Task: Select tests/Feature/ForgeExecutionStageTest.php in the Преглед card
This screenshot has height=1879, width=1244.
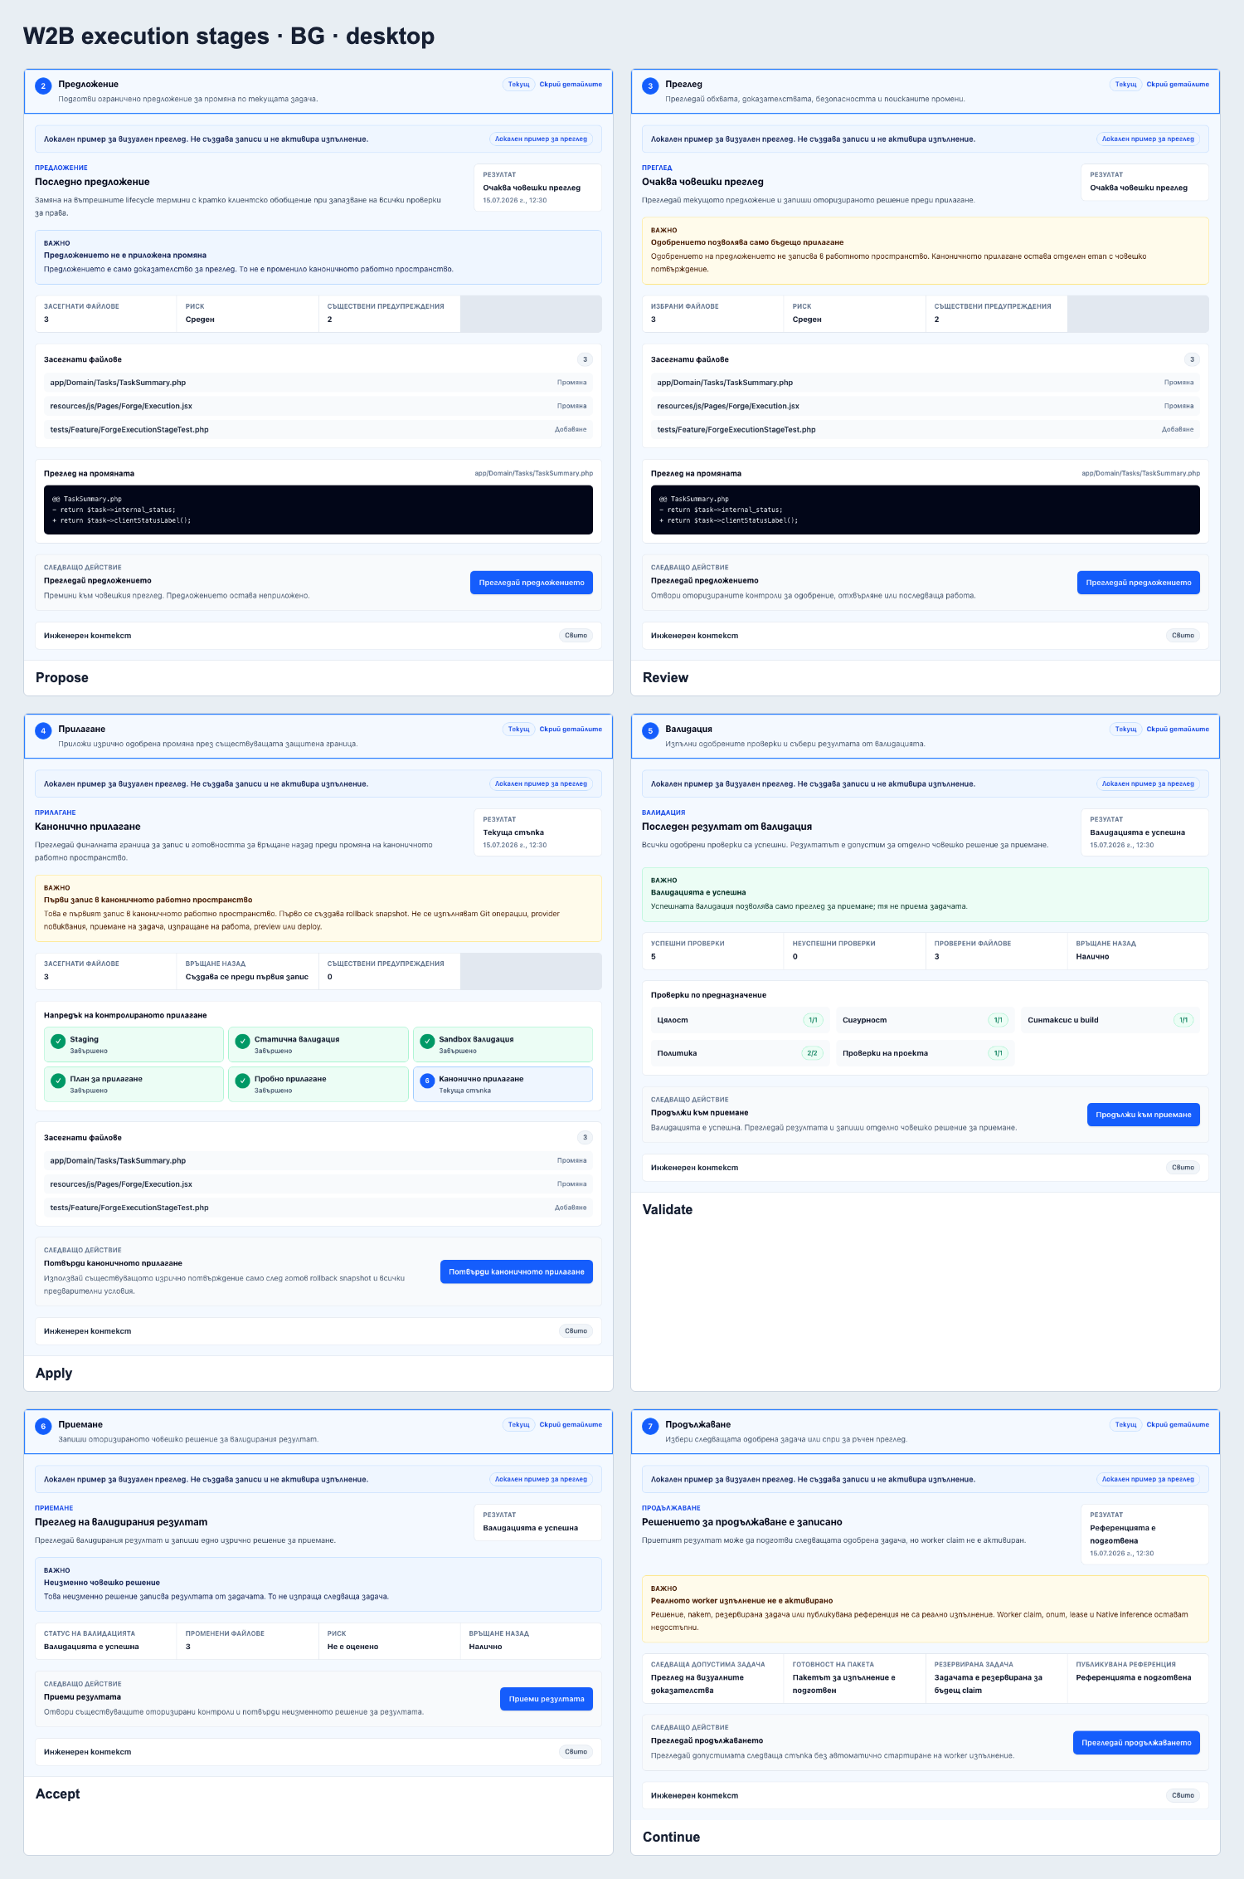Action: point(926,430)
